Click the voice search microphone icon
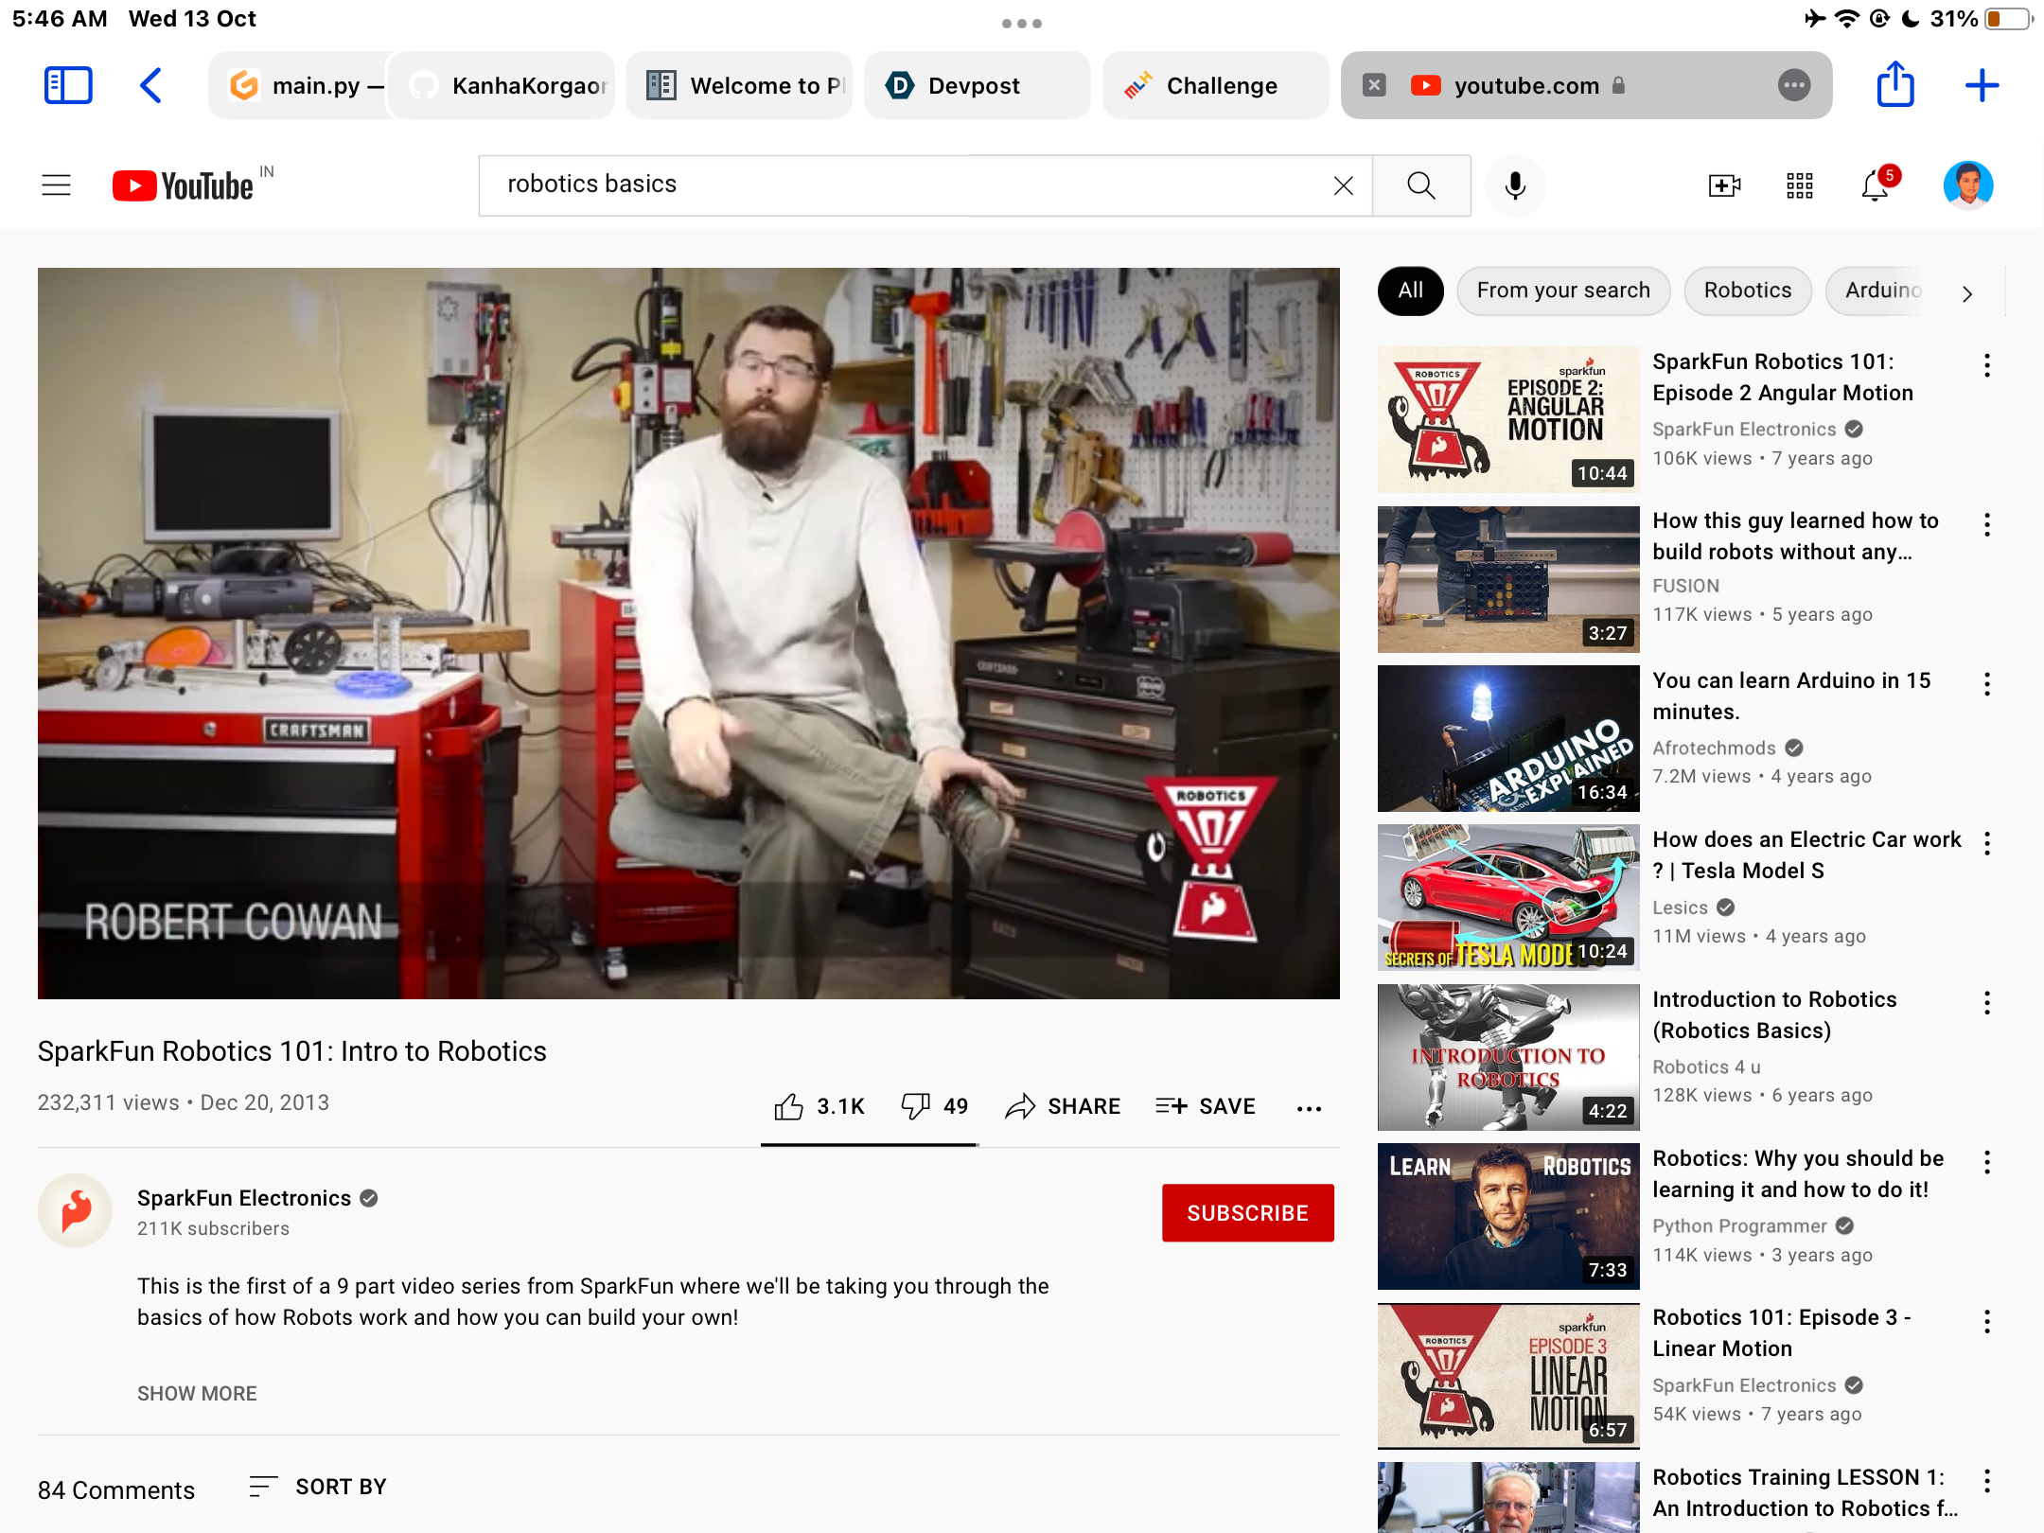This screenshot has height=1533, width=2044. click(x=1515, y=185)
